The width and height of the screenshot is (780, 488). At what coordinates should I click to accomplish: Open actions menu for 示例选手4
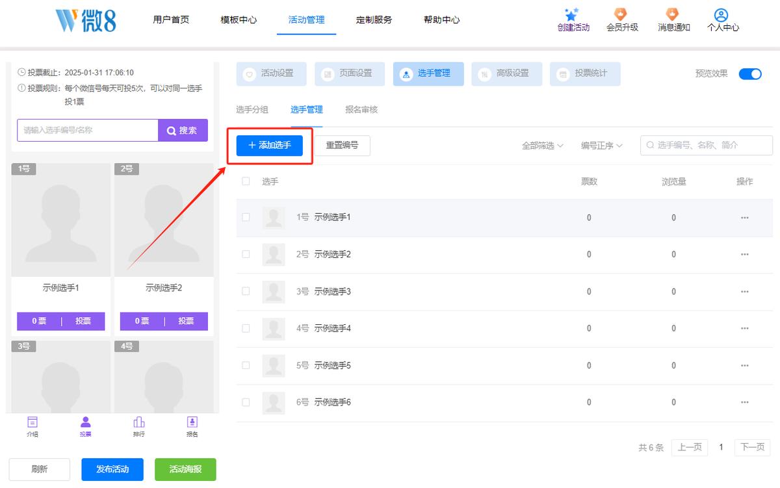pos(745,328)
